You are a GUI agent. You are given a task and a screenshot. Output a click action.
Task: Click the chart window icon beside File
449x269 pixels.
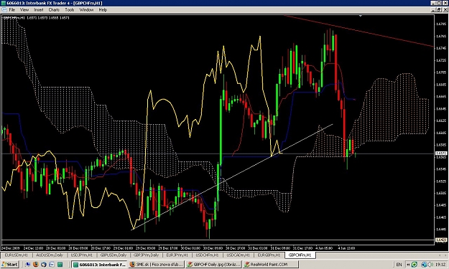(4, 10)
